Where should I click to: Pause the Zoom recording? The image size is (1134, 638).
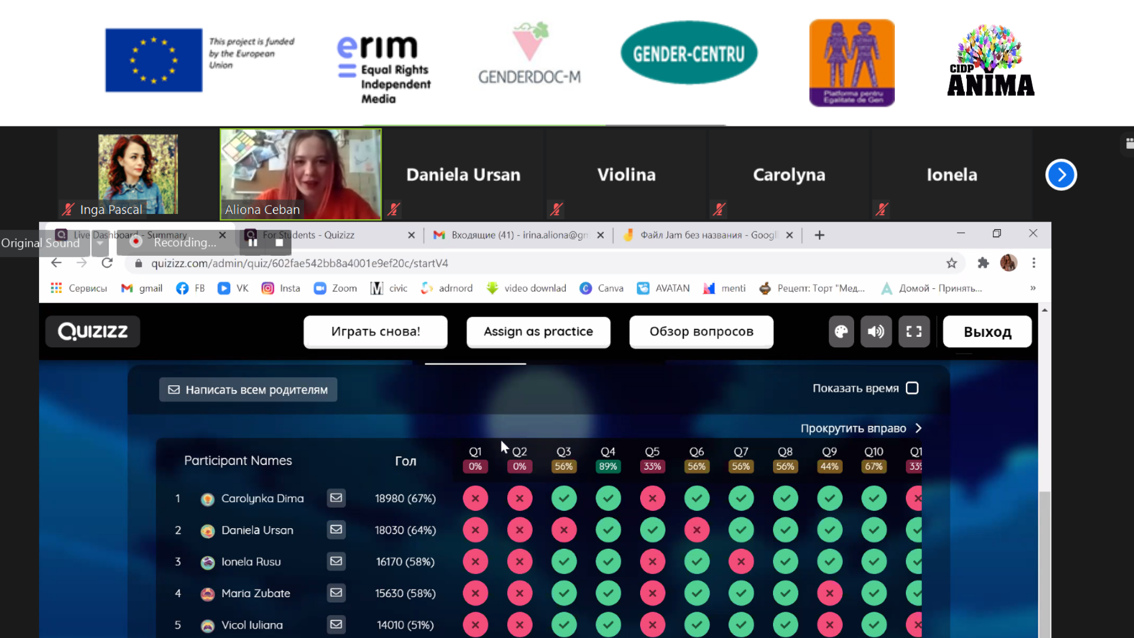pyautogui.click(x=253, y=243)
